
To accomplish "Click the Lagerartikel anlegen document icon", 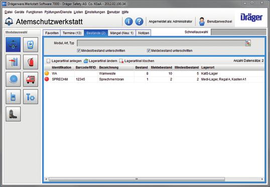I will (48, 61).
